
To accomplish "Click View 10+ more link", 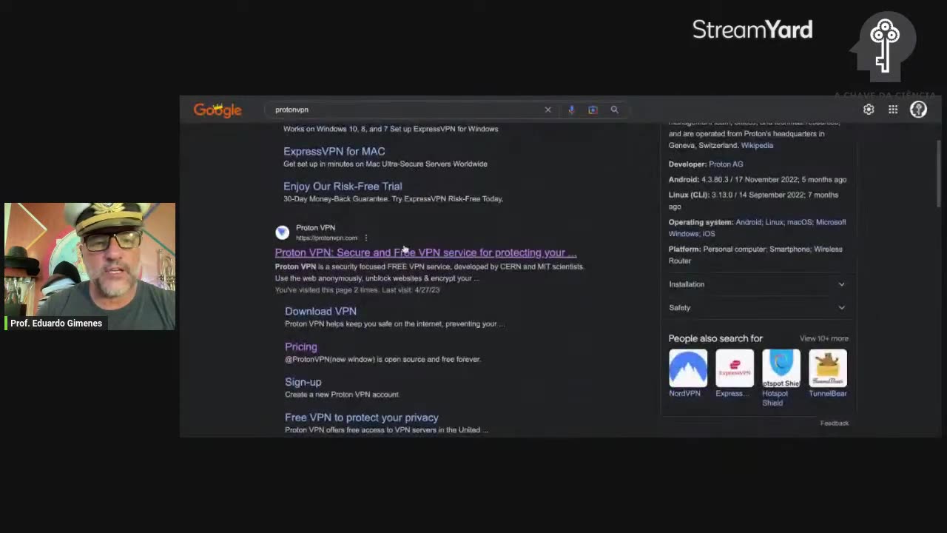I will coord(823,338).
